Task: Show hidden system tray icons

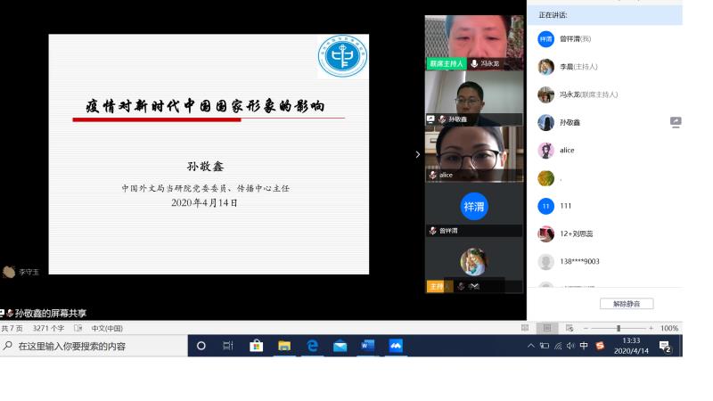Action: 531,346
